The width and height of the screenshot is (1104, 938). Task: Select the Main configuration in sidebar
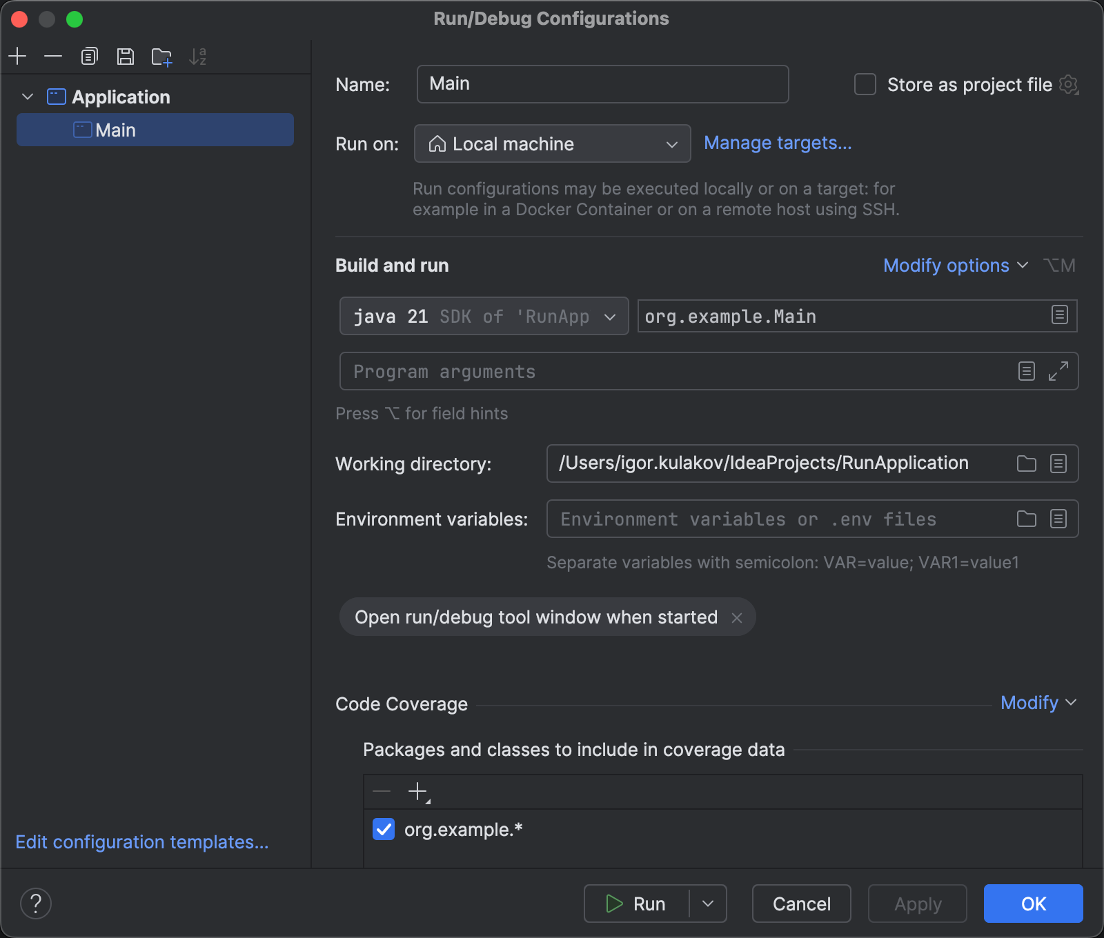click(x=116, y=130)
